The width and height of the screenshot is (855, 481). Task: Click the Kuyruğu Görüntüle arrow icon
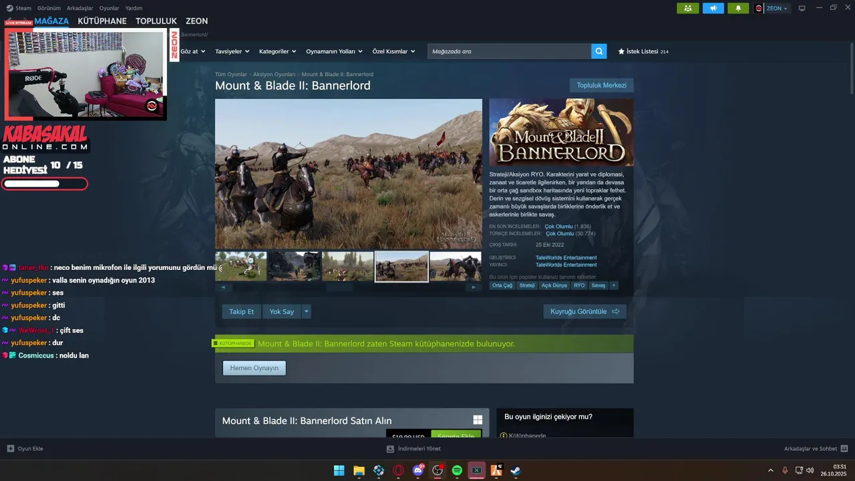(616, 311)
